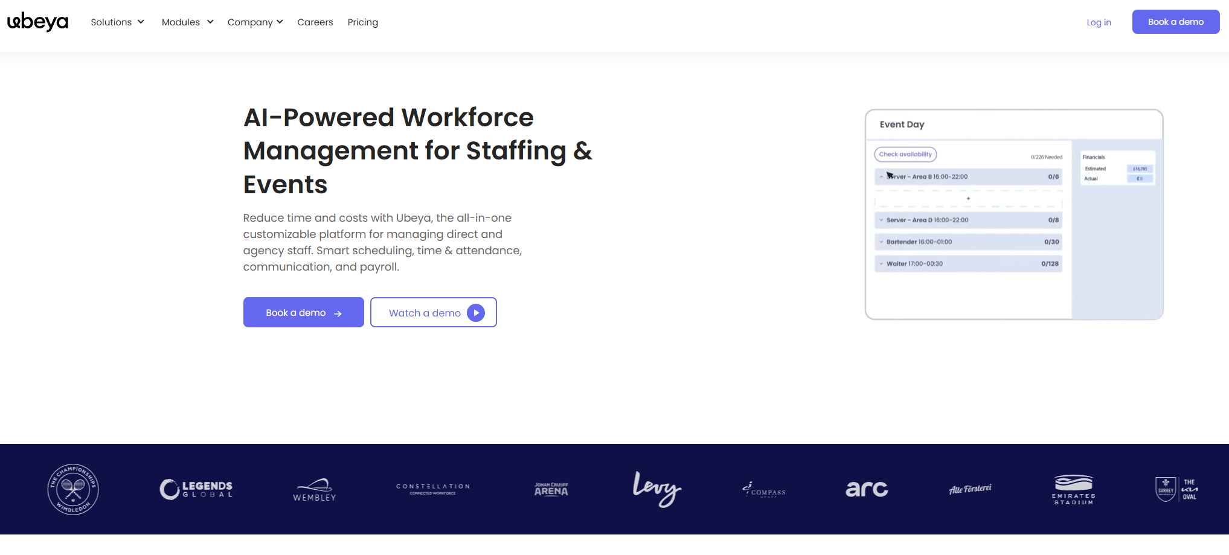The width and height of the screenshot is (1229, 555).
Task: Click the Log in link
Action: 1098,22
